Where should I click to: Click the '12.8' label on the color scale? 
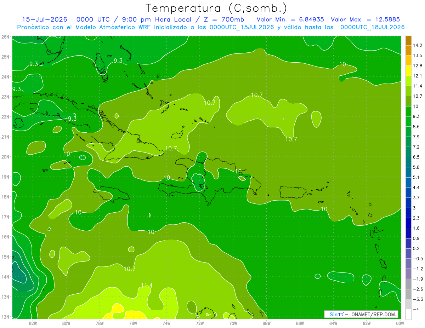(x=418, y=65)
